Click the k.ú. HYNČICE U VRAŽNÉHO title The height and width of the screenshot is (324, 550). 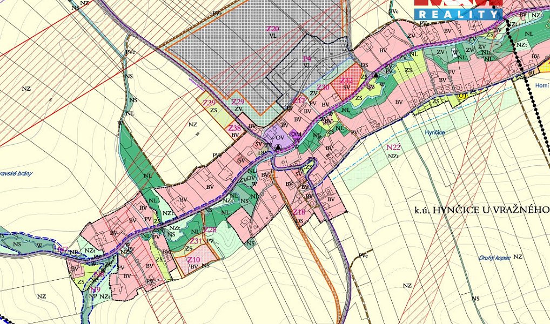[481, 211]
